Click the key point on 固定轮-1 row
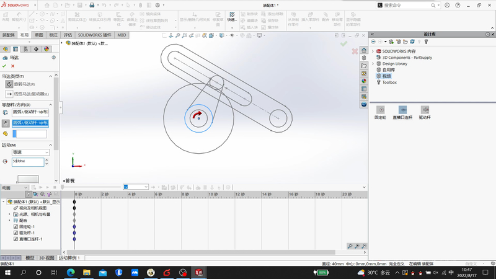This screenshot has width=496, height=279. click(x=74, y=227)
